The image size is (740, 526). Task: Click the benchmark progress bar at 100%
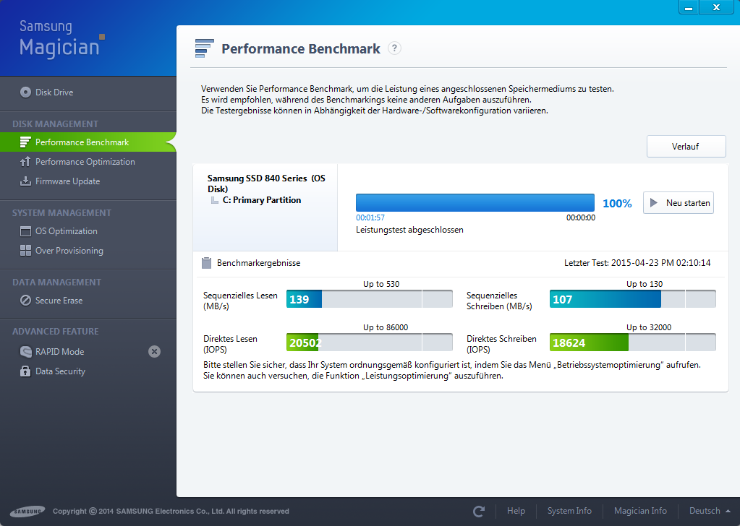475,203
